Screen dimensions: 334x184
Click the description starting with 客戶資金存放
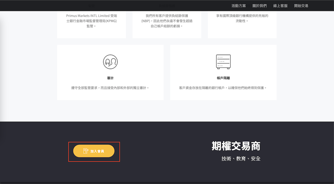[x=223, y=88]
